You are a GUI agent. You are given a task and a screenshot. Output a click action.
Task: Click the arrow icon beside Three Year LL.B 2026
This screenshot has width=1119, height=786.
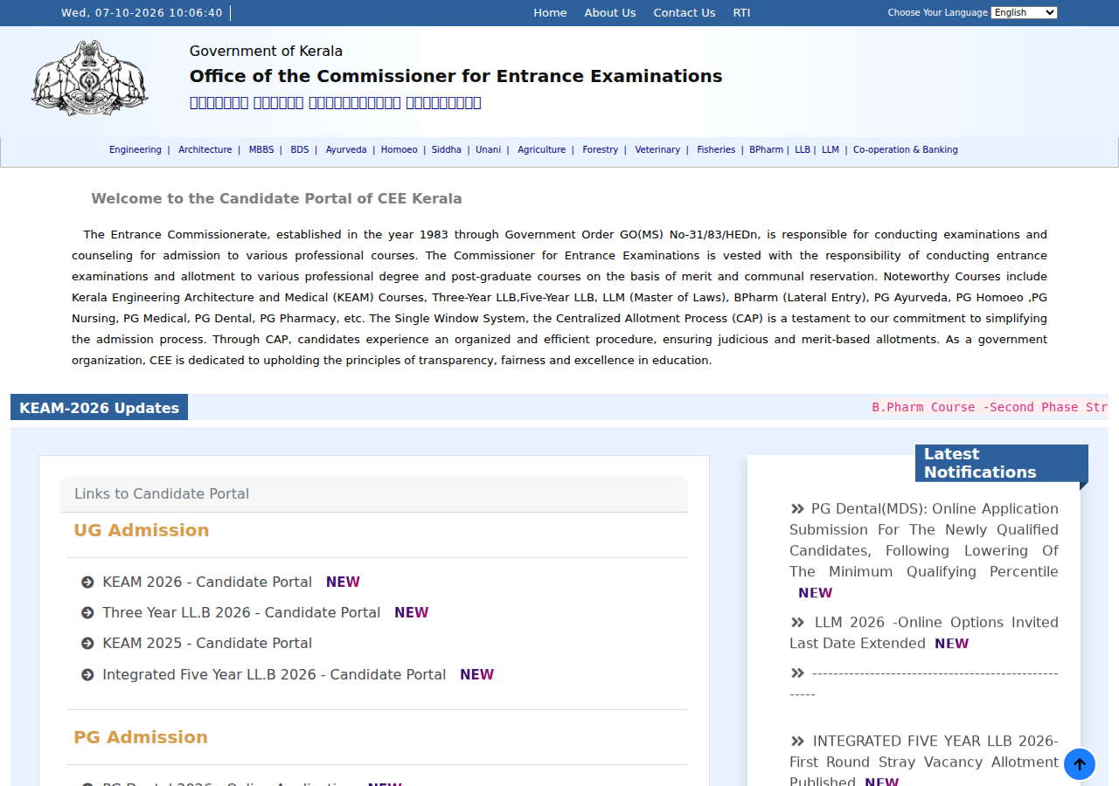click(87, 613)
